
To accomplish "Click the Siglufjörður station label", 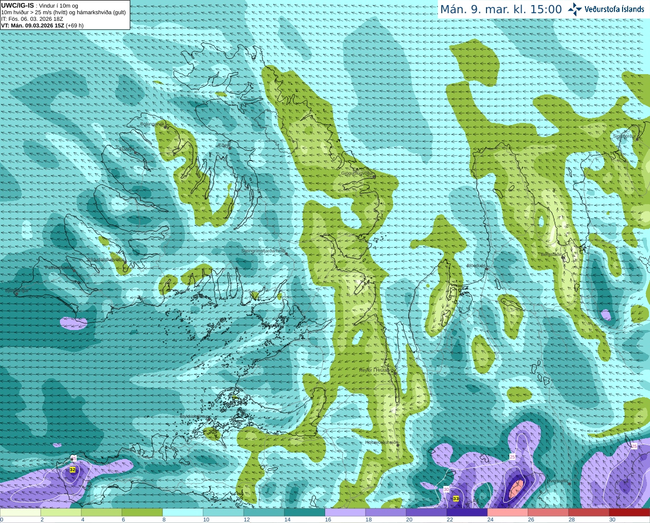I will 624,136.
